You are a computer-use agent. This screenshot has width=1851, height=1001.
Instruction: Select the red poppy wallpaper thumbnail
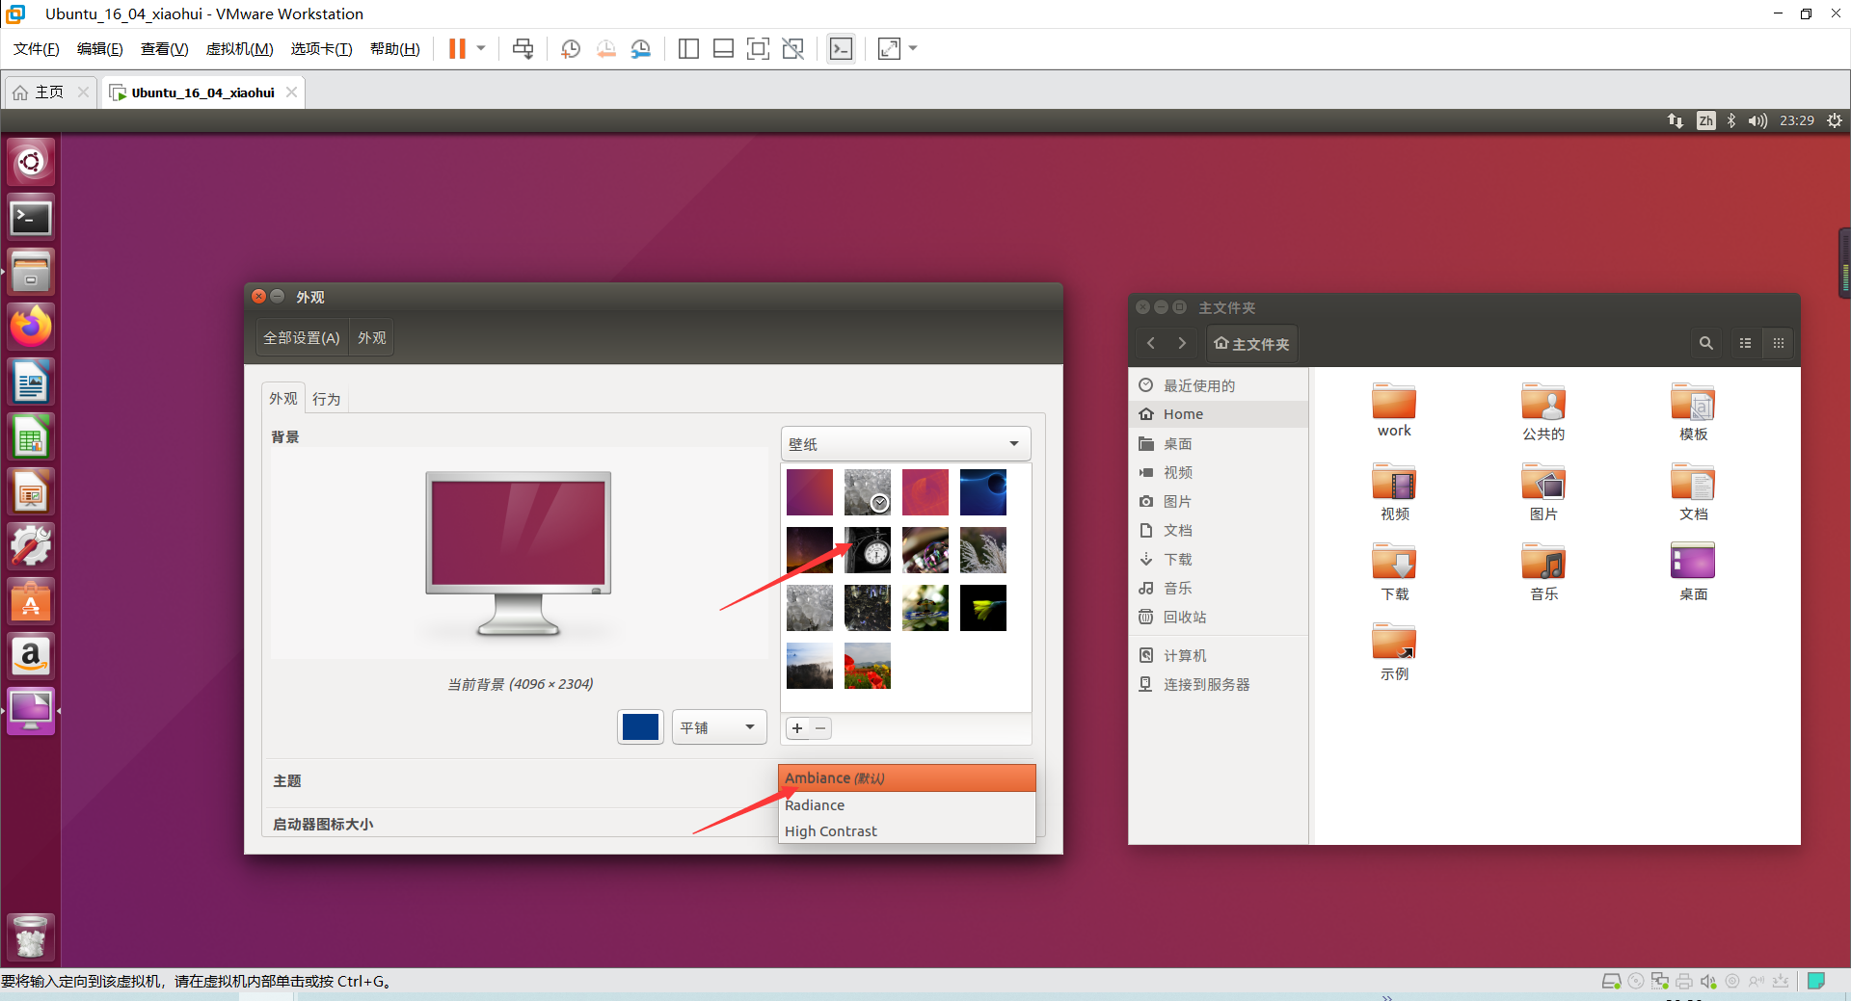tap(867, 665)
